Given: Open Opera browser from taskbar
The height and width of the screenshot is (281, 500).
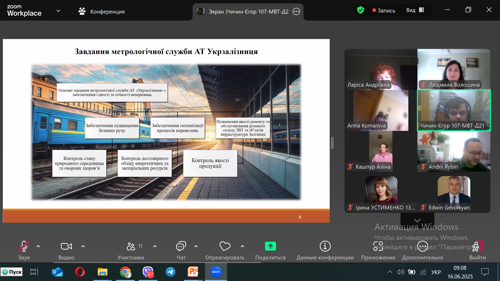Looking at the screenshot, I should pos(80,272).
